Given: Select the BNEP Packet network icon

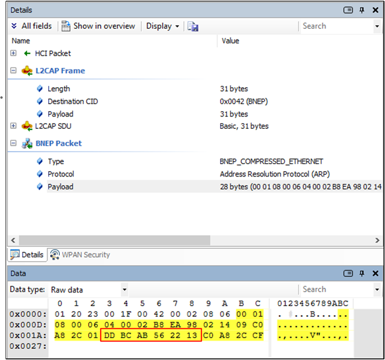Looking at the screenshot, I should [27, 143].
